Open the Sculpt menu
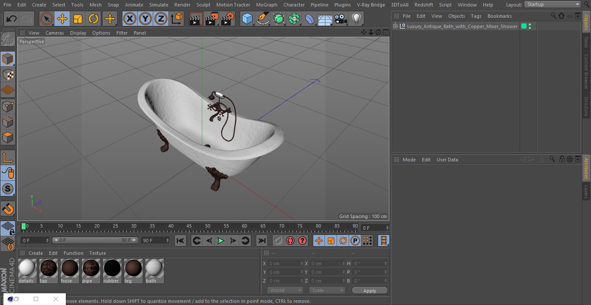591x305 pixels. [203, 5]
